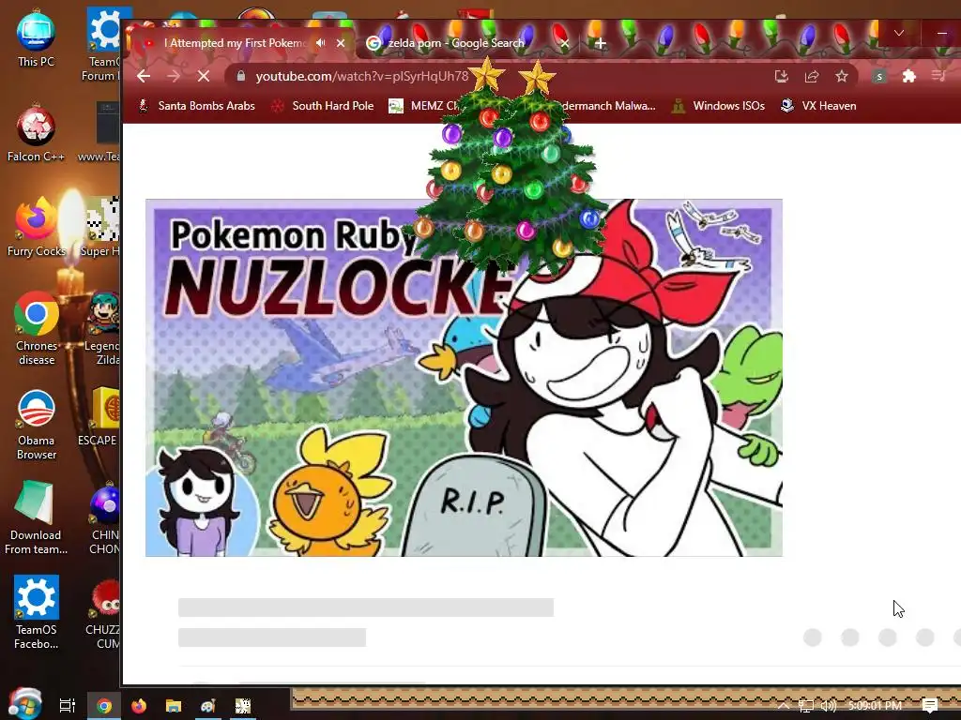Viewport: 961px width, 720px height.
Task: Open the South Hard Pole bookmark
Action: click(323, 106)
